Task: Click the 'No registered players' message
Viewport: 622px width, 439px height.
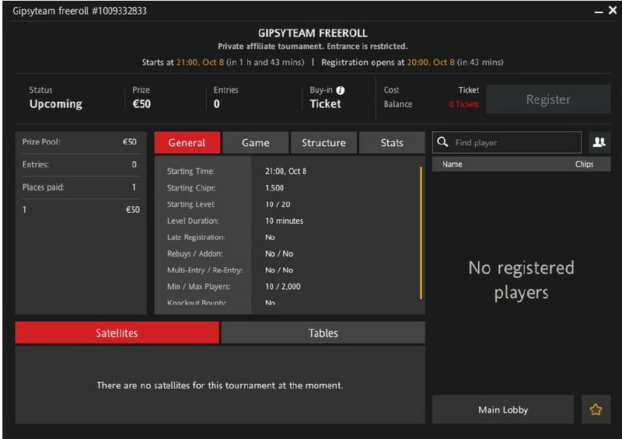Action: coord(521,280)
